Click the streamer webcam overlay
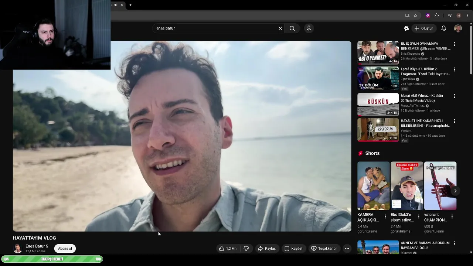Image resolution: width=473 pixels, height=266 pixels. click(55, 35)
